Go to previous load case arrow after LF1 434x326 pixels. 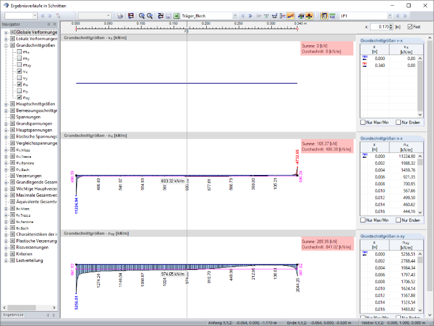point(398,16)
